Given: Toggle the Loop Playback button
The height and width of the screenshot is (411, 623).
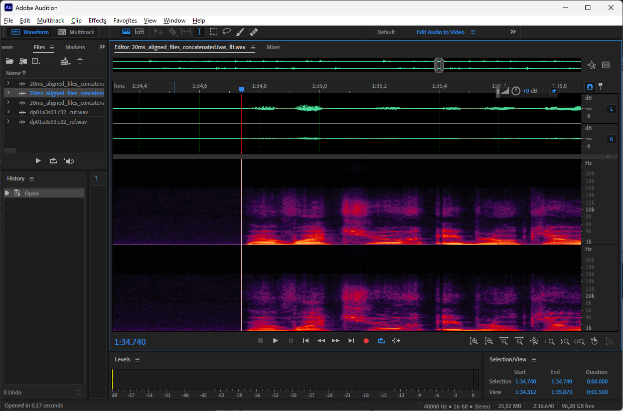Looking at the screenshot, I should coord(381,341).
